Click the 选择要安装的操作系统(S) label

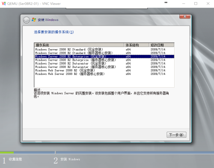tap(54, 32)
